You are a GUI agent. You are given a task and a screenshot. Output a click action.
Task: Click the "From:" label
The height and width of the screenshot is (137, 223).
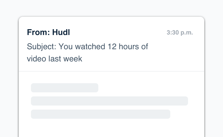[39, 32]
